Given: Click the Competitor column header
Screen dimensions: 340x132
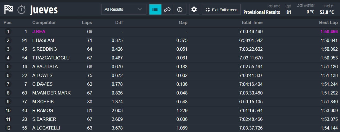Looking at the screenshot, I should pyautogui.click(x=44, y=23).
